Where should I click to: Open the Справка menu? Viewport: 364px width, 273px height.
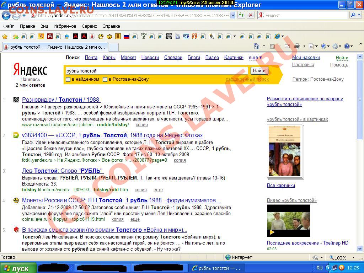click(x=111, y=26)
